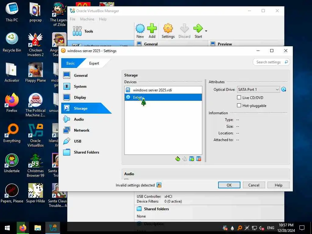The image size is (312, 234).
Task: Click the Start arrow in VirtualBox Manager
Action: [198, 31]
